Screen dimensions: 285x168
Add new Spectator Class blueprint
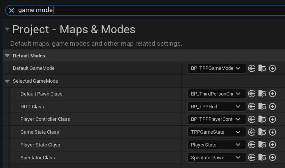click(x=272, y=158)
